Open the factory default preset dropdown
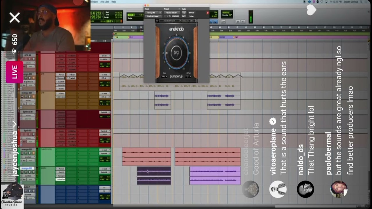This screenshot has width=372, height=209. (x=172, y=13)
